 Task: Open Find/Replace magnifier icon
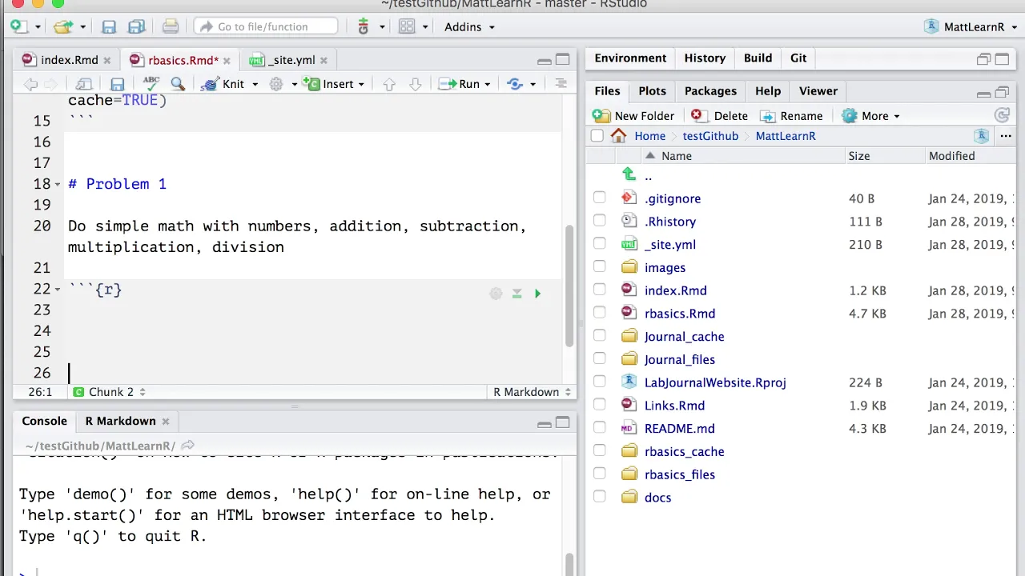(178, 84)
